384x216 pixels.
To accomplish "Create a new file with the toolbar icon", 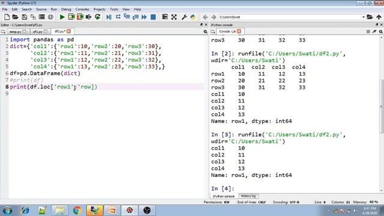I will pyautogui.click(x=7, y=17).
